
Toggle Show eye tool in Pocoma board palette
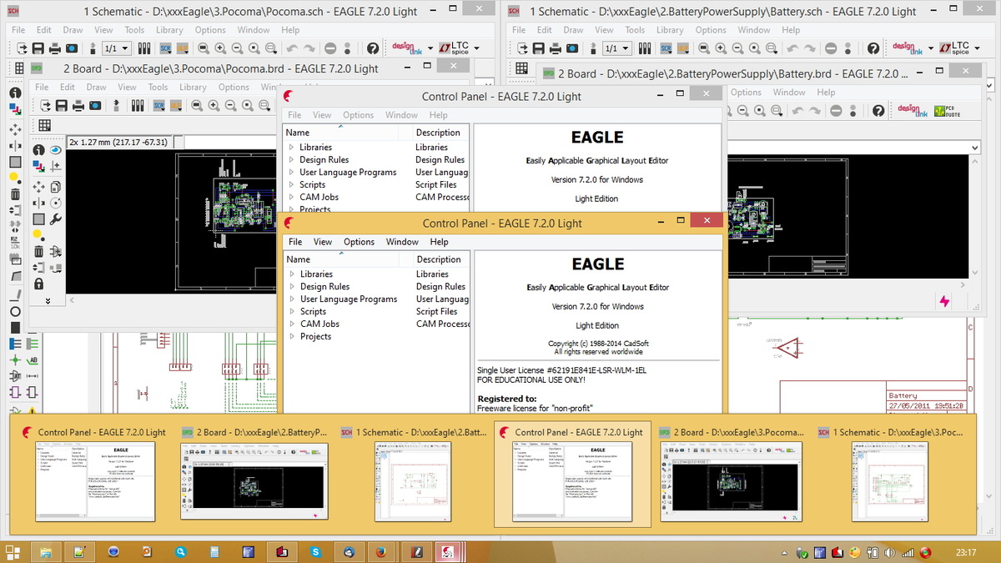pyautogui.click(x=56, y=150)
